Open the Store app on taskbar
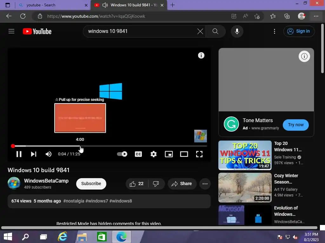This screenshot has width=325, height=243. click(x=102, y=237)
